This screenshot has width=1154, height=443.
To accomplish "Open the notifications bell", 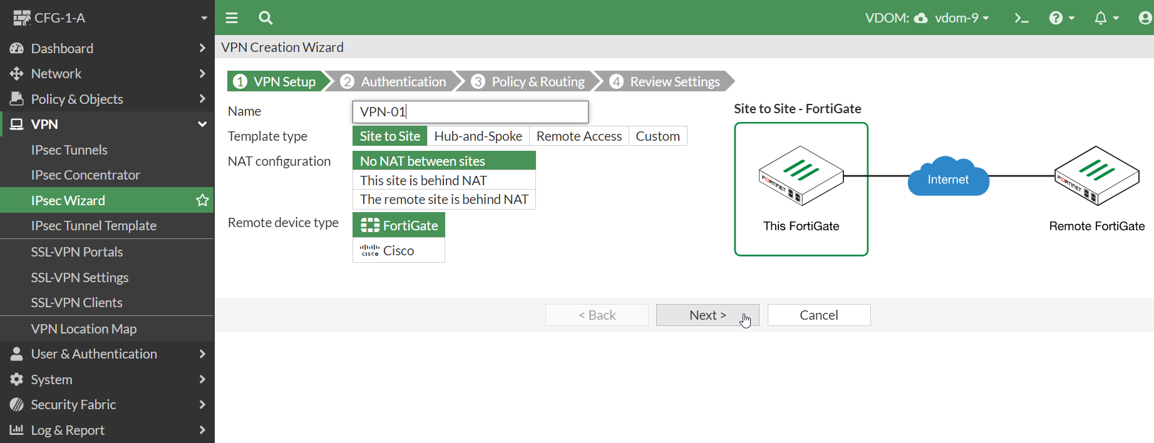I will 1105,18.
